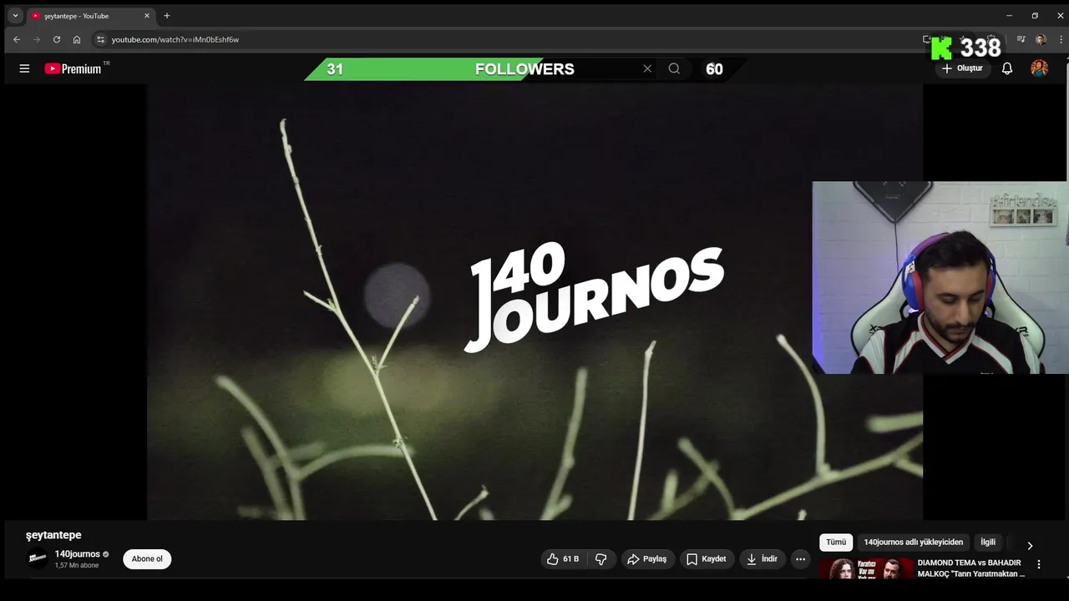Go back with browser back arrow
The height and width of the screenshot is (601, 1069).
pyautogui.click(x=17, y=39)
